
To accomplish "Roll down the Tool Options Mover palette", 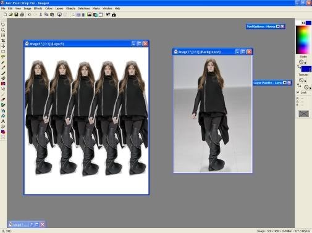I will pos(278,27).
